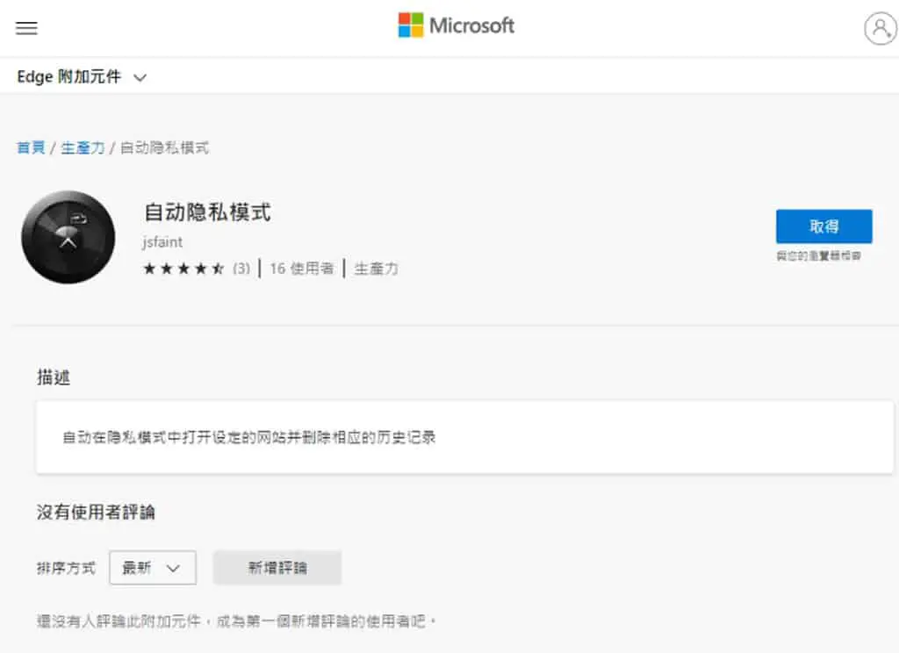Click the 16 使用者 user count
The image size is (899, 653).
point(302,269)
